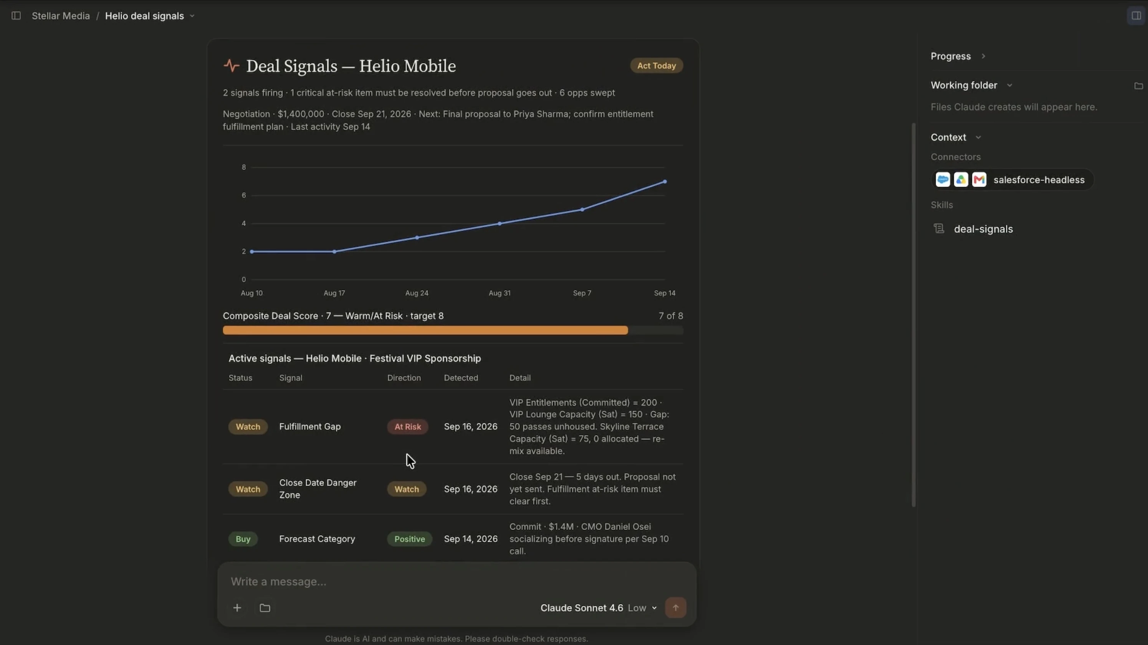The width and height of the screenshot is (1148, 645).
Task: Add an attachment with the plus icon
Action: [x=237, y=608]
